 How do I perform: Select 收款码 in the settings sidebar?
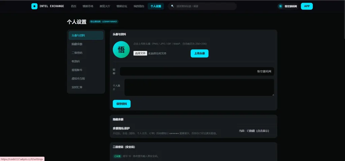[x=86, y=61]
